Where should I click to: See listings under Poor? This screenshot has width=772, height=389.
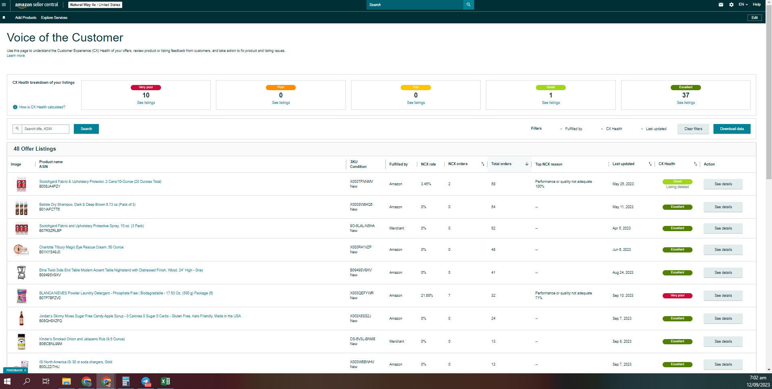[x=281, y=103]
